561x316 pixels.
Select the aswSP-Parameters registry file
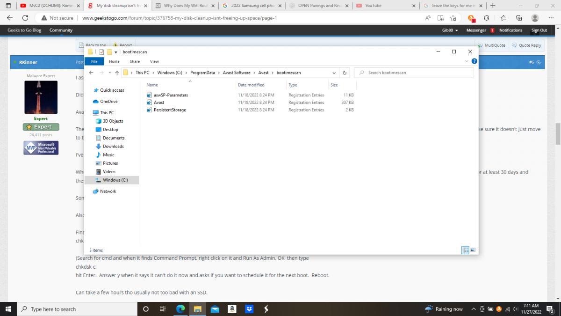[171, 95]
